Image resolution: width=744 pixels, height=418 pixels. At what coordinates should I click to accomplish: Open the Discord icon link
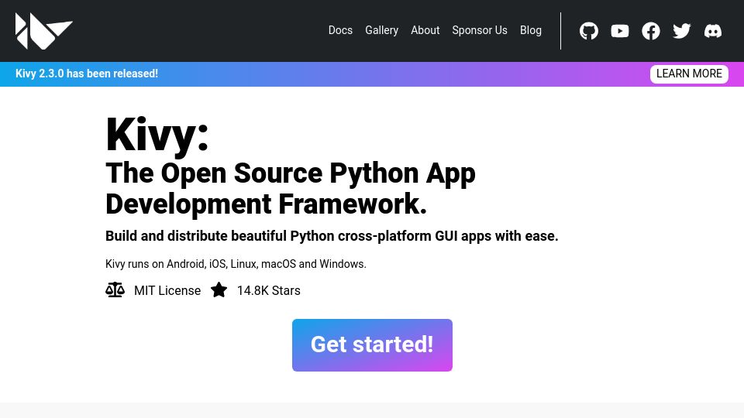(x=713, y=31)
